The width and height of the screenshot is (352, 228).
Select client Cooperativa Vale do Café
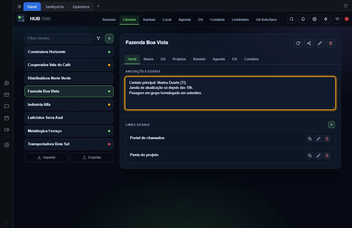(x=69, y=65)
